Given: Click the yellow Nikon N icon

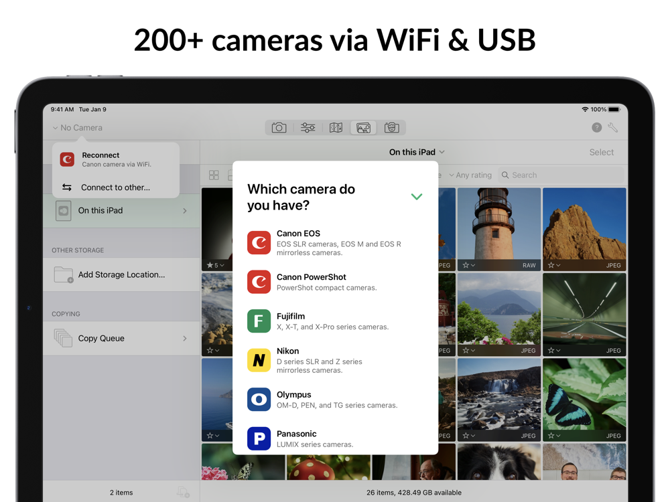Looking at the screenshot, I should pyautogui.click(x=259, y=360).
